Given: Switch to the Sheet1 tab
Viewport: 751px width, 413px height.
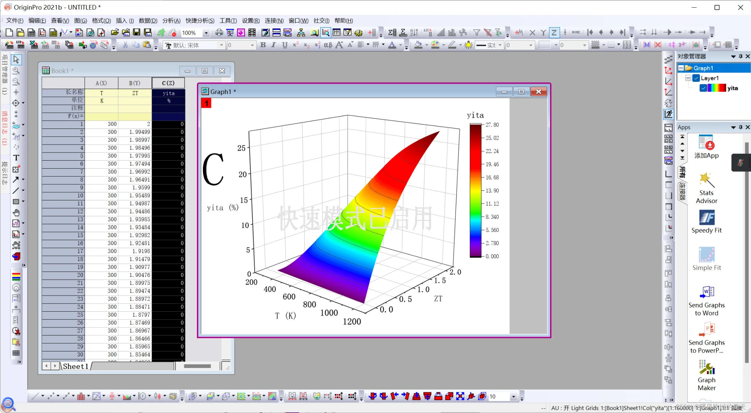Looking at the screenshot, I should tap(75, 366).
